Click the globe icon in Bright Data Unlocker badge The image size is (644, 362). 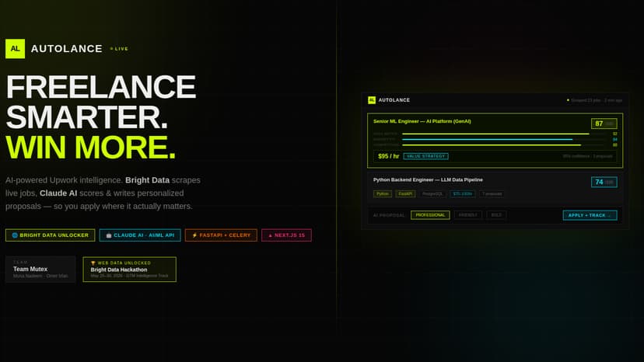click(15, 235)
